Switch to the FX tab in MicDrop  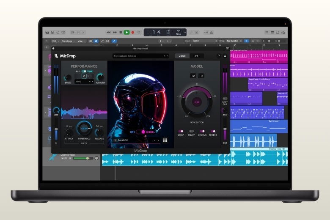click(197, 56)
